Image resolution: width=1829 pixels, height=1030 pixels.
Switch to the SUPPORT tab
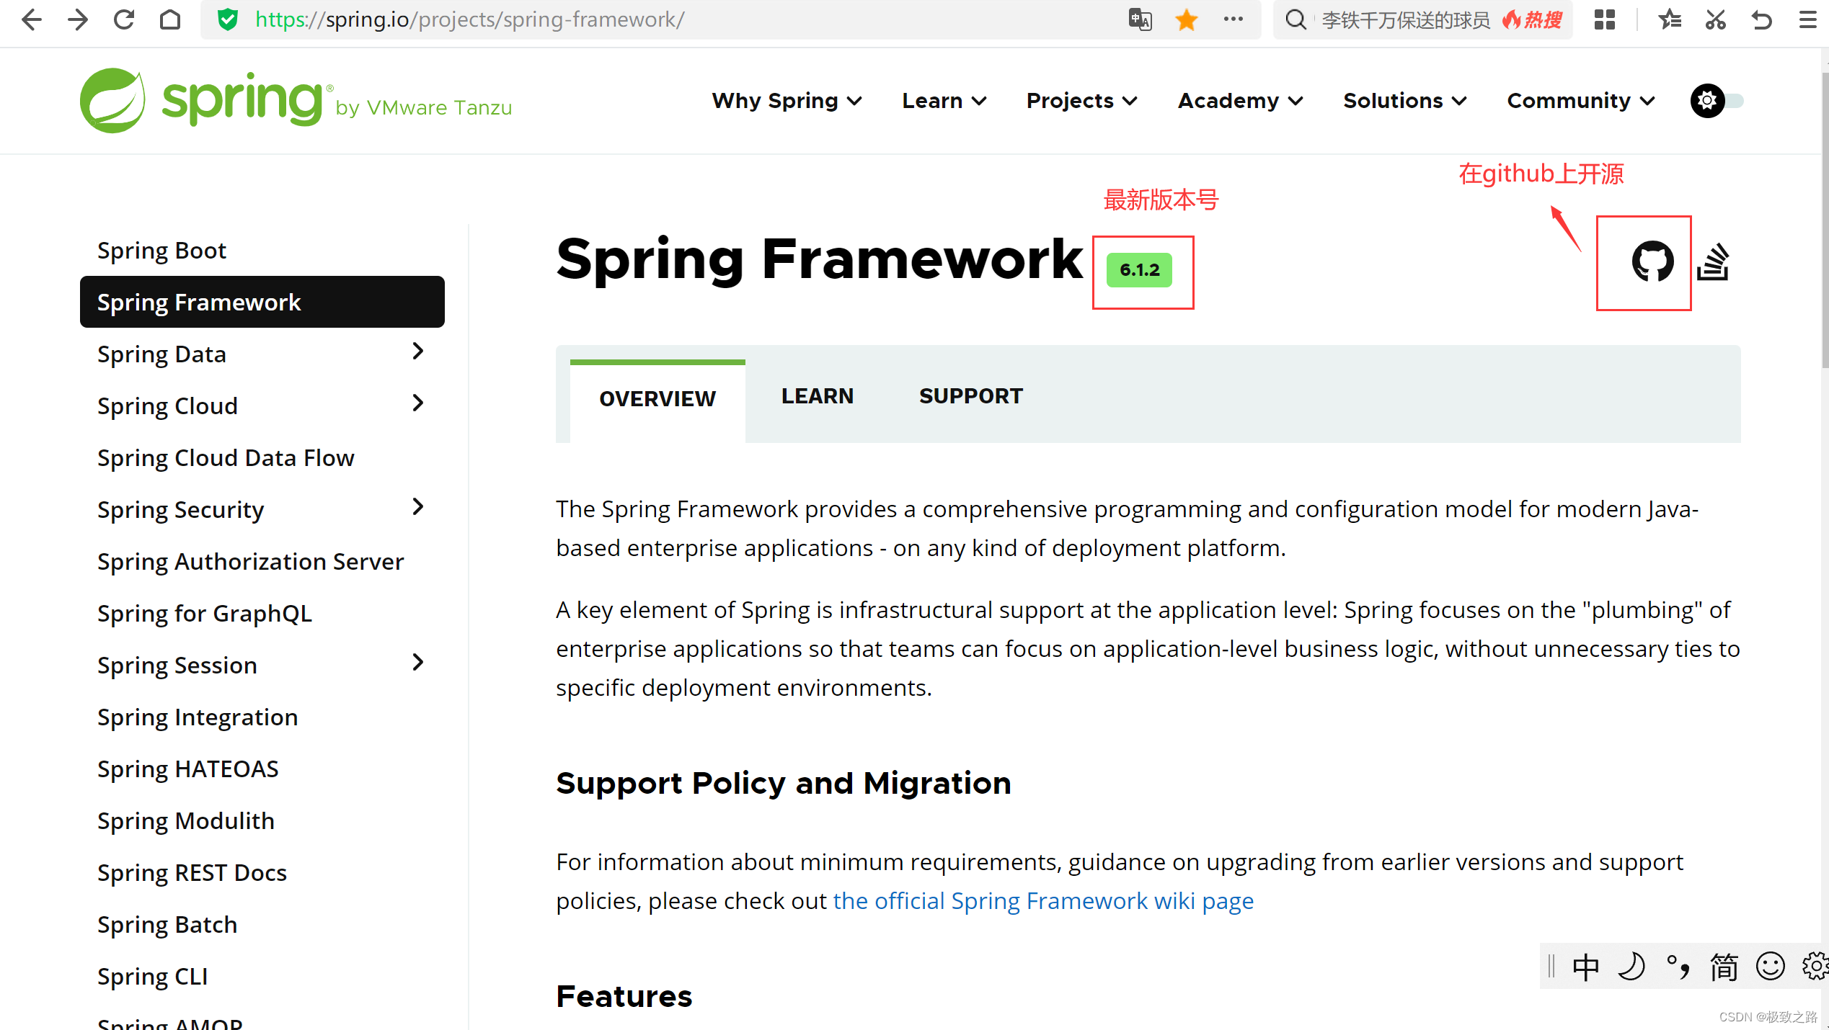[x=970, y=396]
